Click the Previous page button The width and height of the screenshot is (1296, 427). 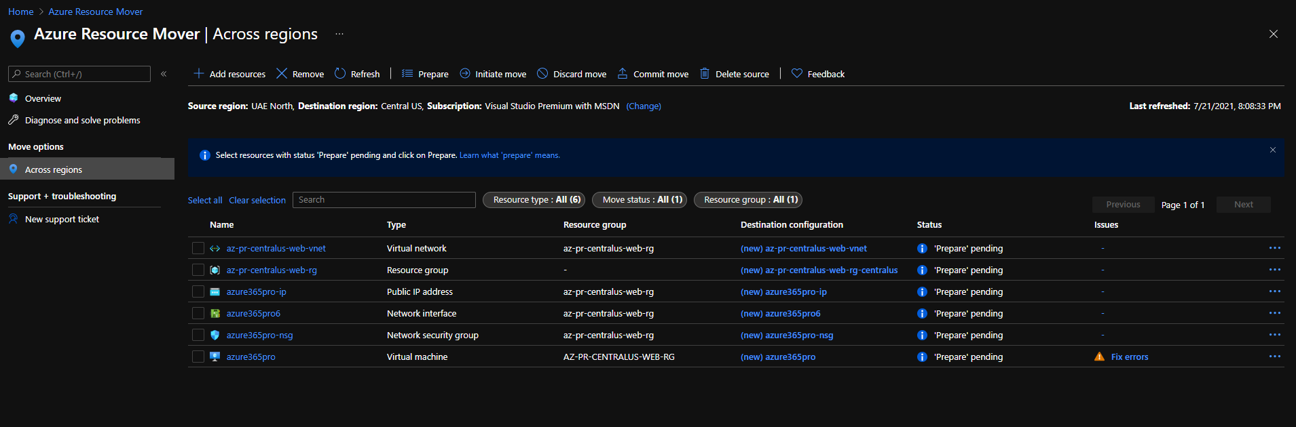click(x=1123, y=204)
